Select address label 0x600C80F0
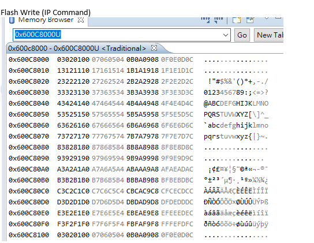 click(x=29, y=224)
